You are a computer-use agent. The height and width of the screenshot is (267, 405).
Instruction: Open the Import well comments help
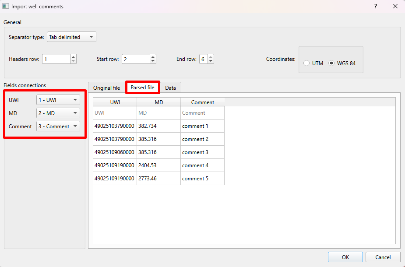(x=375, y=6)
